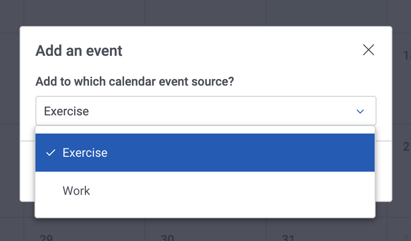
Task: Click the partially hidden date at top right
Action: coord(406,56)
